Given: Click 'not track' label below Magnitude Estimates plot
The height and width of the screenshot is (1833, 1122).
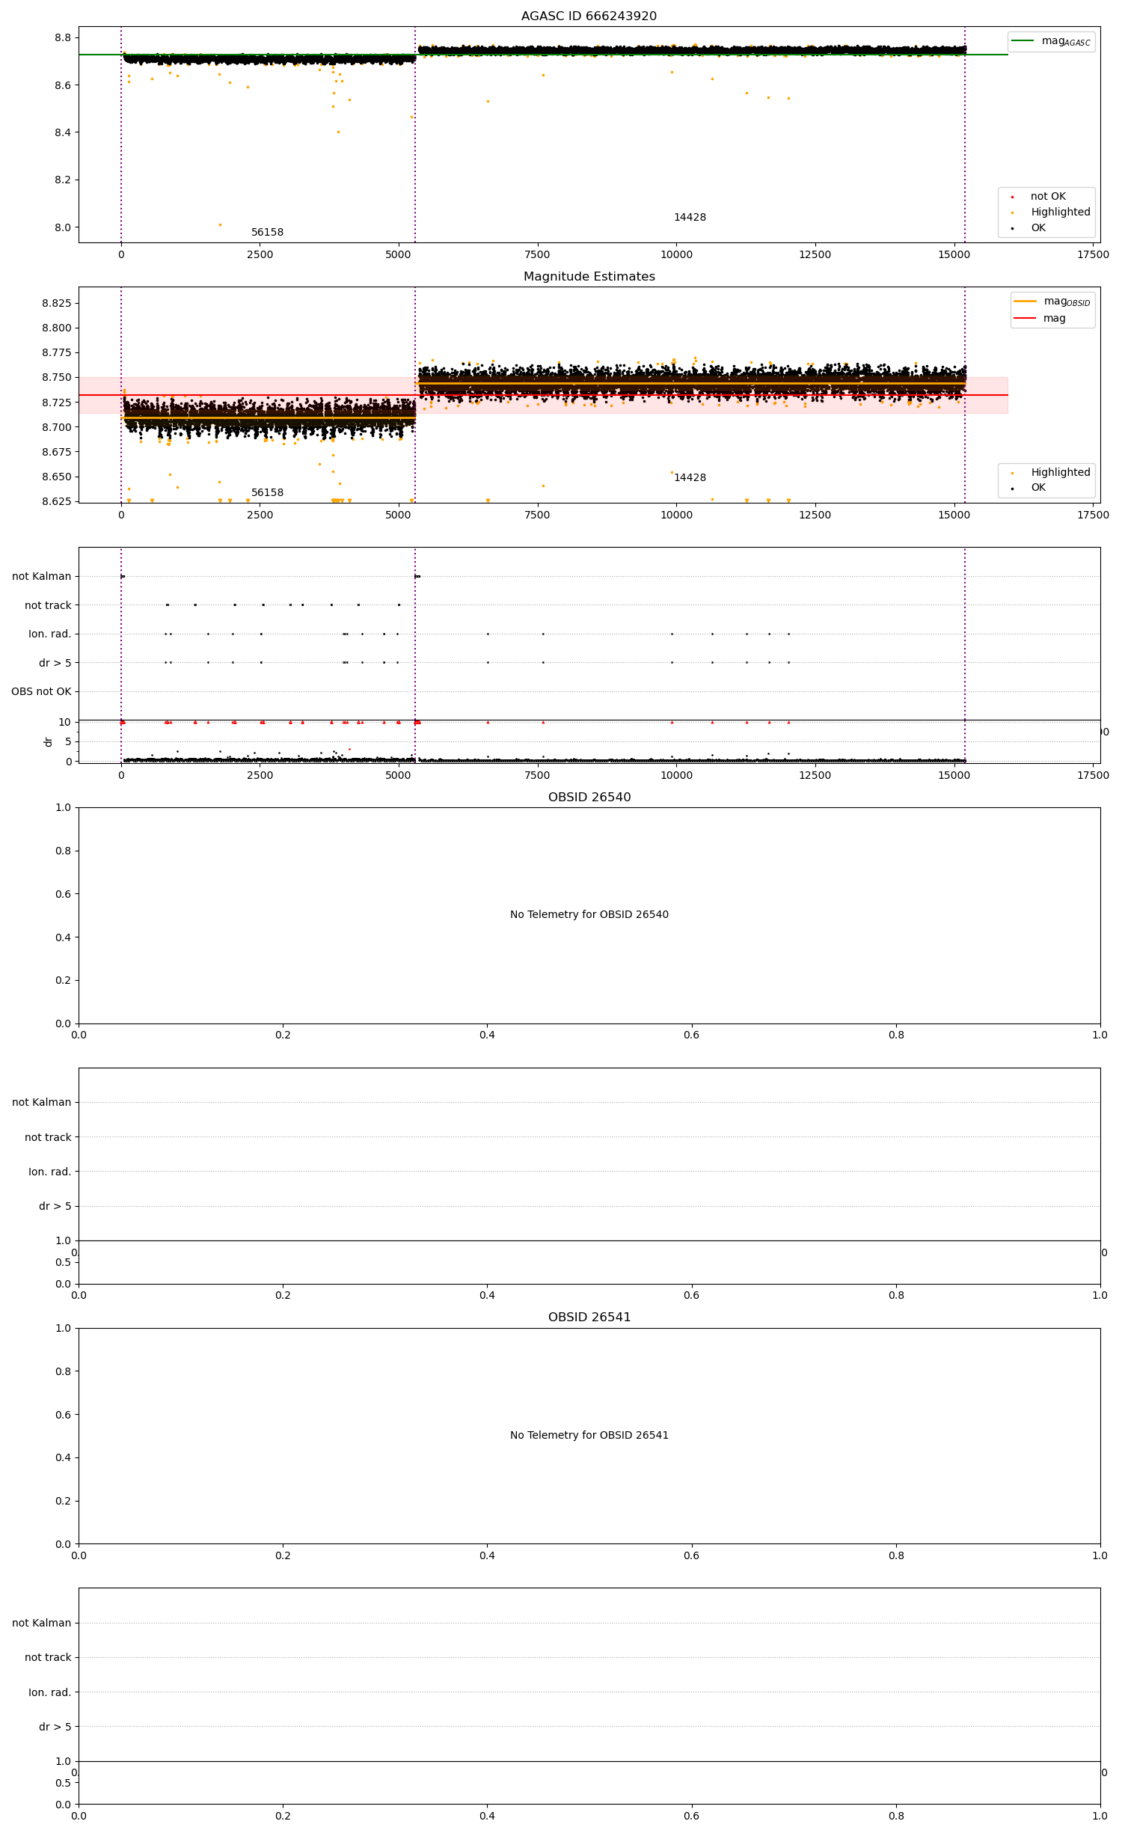Looking at the screenshot, I should 48,606.
